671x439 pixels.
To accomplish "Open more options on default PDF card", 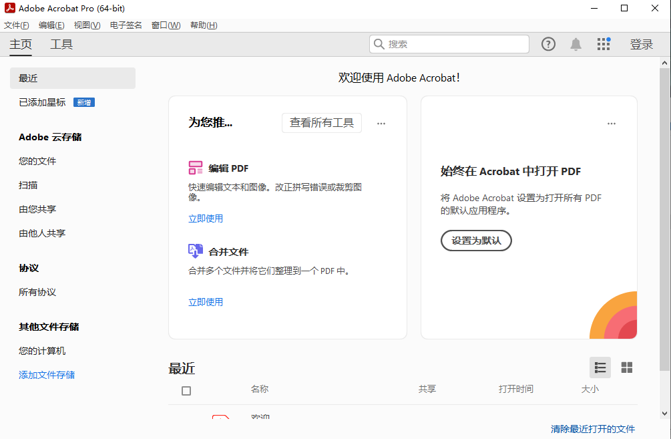I will (611, 124).
